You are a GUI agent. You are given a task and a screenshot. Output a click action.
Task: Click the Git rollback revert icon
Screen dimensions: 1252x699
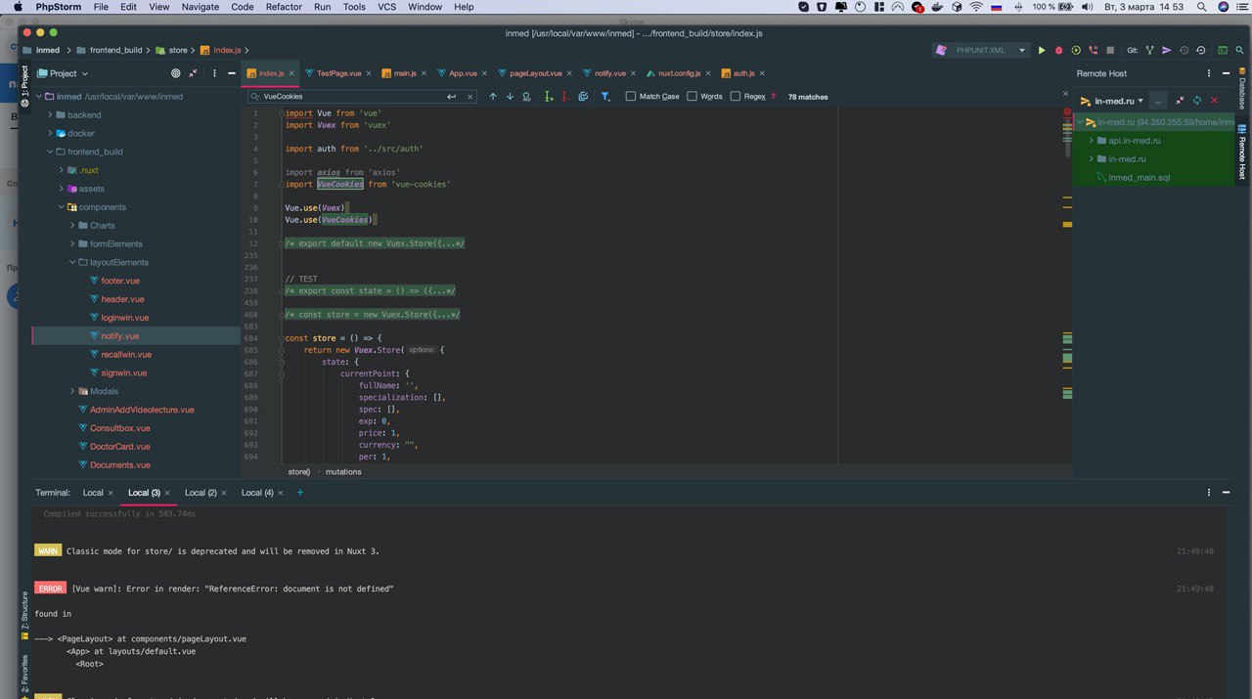coord(1200,50)
